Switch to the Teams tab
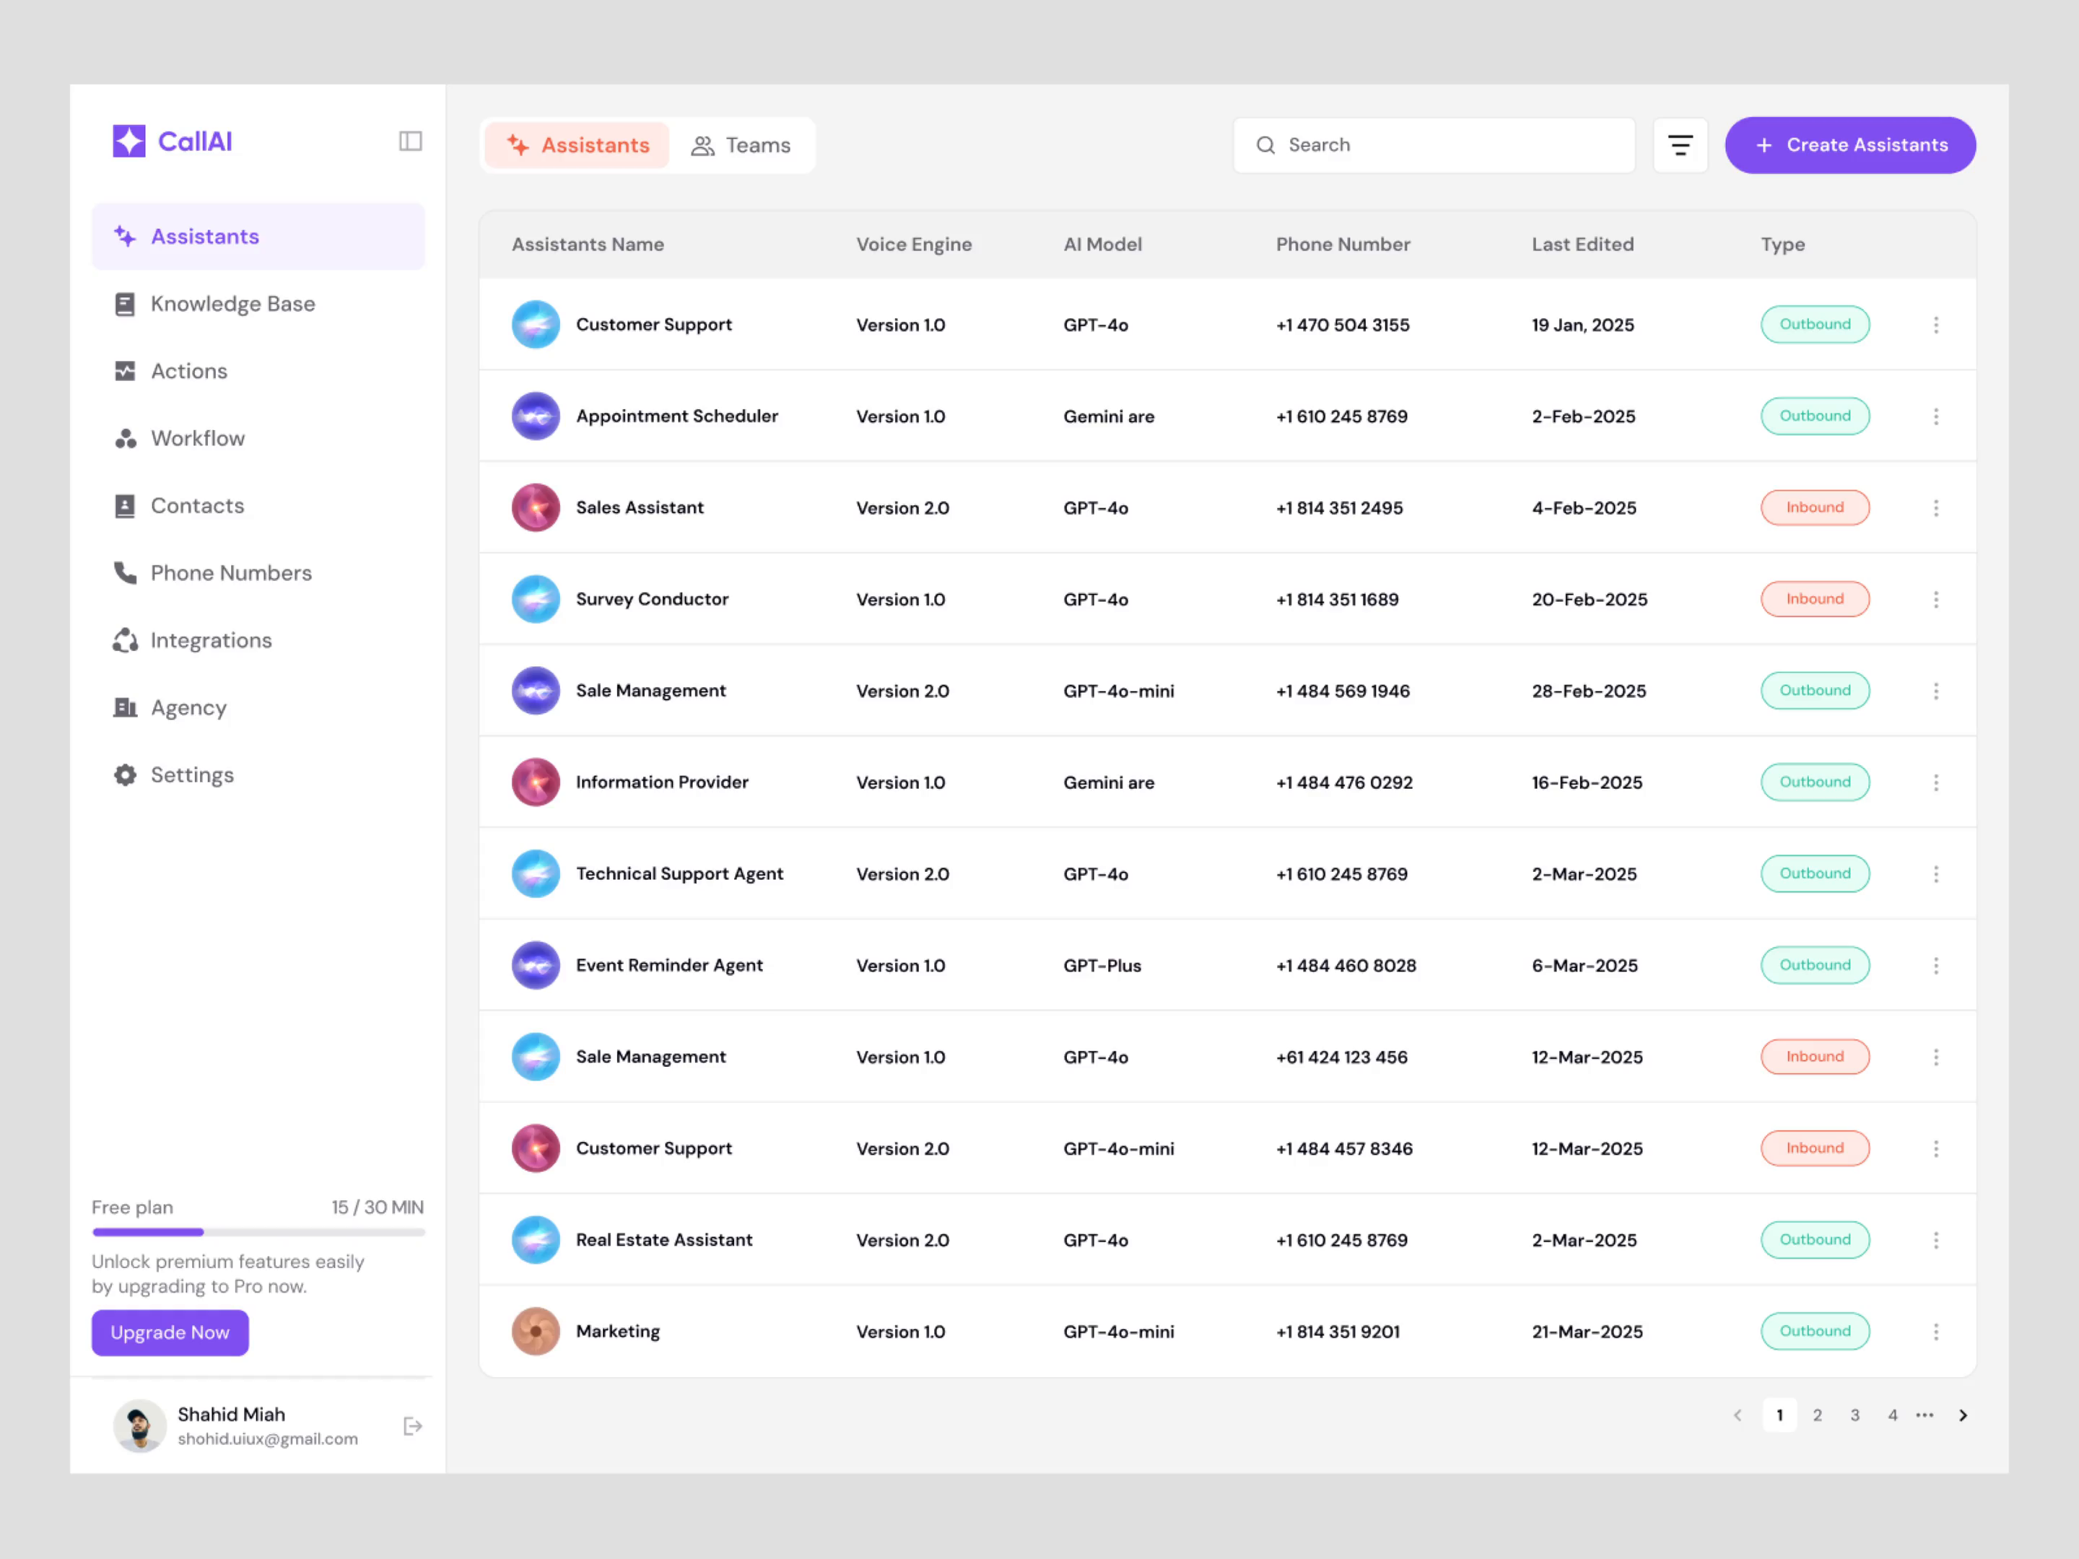The width and height of the screenshot is (2079, 1559). pos(743,145)
